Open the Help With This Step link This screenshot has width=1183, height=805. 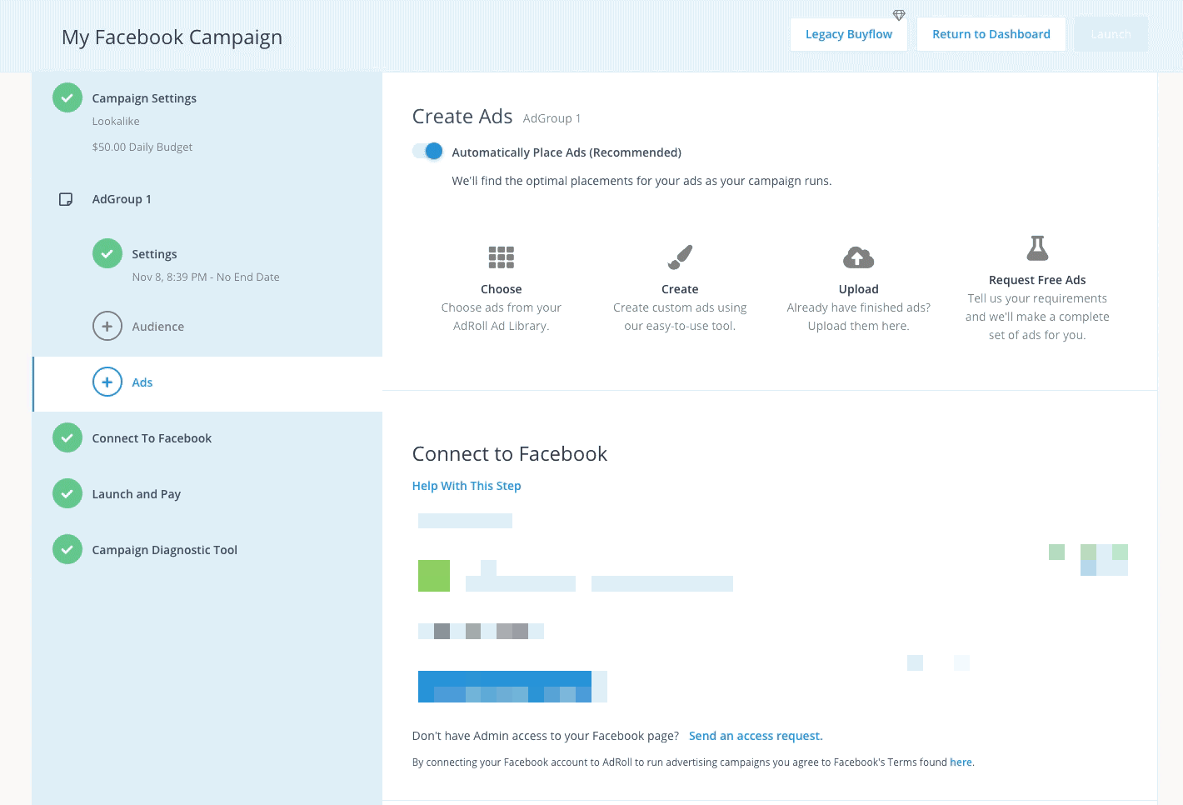[467, 486]
